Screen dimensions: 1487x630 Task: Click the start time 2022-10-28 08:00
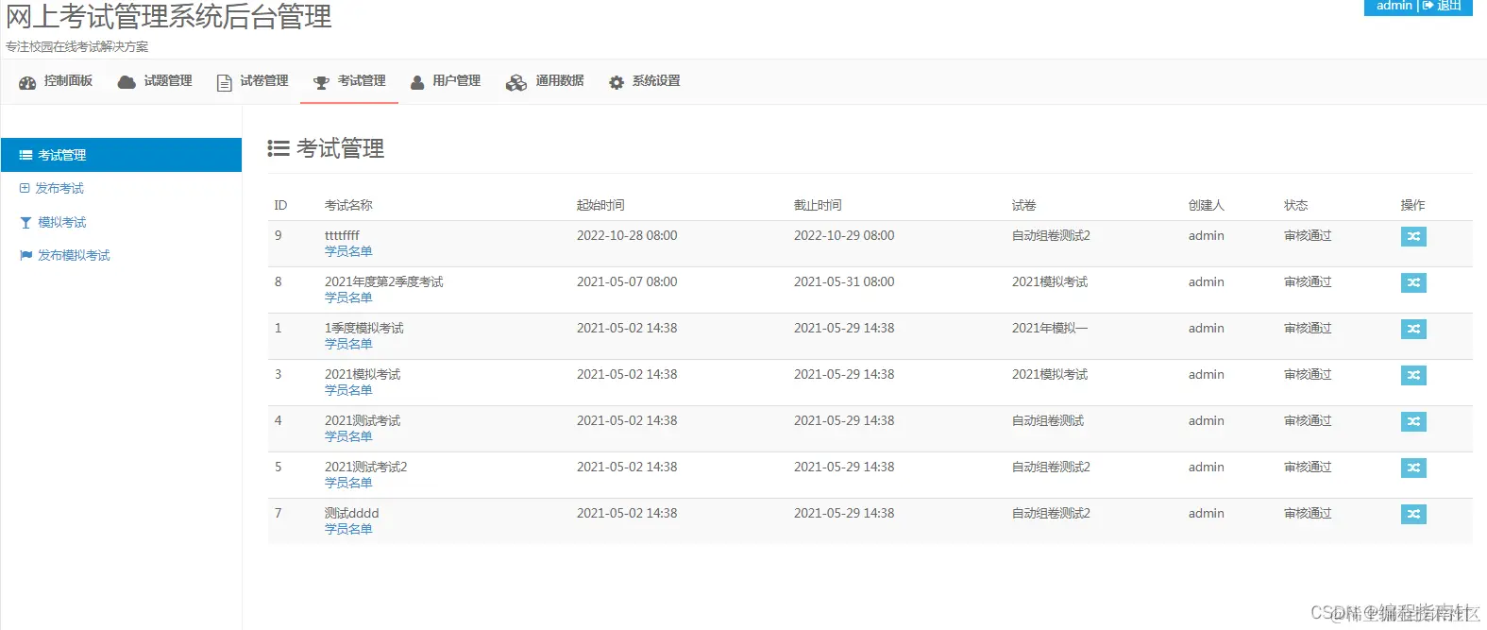pos(627,235)
